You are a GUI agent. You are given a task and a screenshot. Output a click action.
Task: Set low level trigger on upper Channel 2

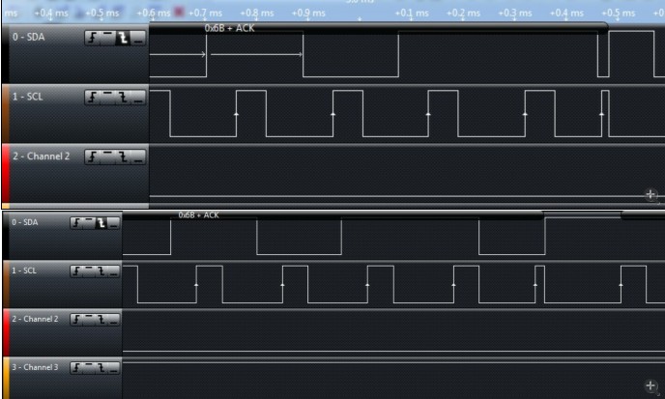[x=138, y=157]
